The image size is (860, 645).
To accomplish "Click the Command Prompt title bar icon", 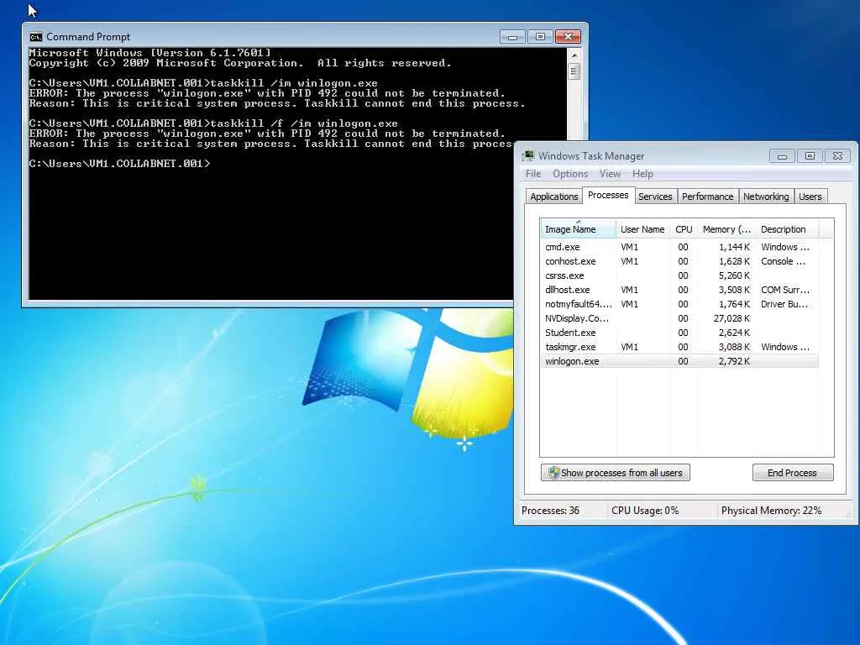I will click(x=35, y=37).
